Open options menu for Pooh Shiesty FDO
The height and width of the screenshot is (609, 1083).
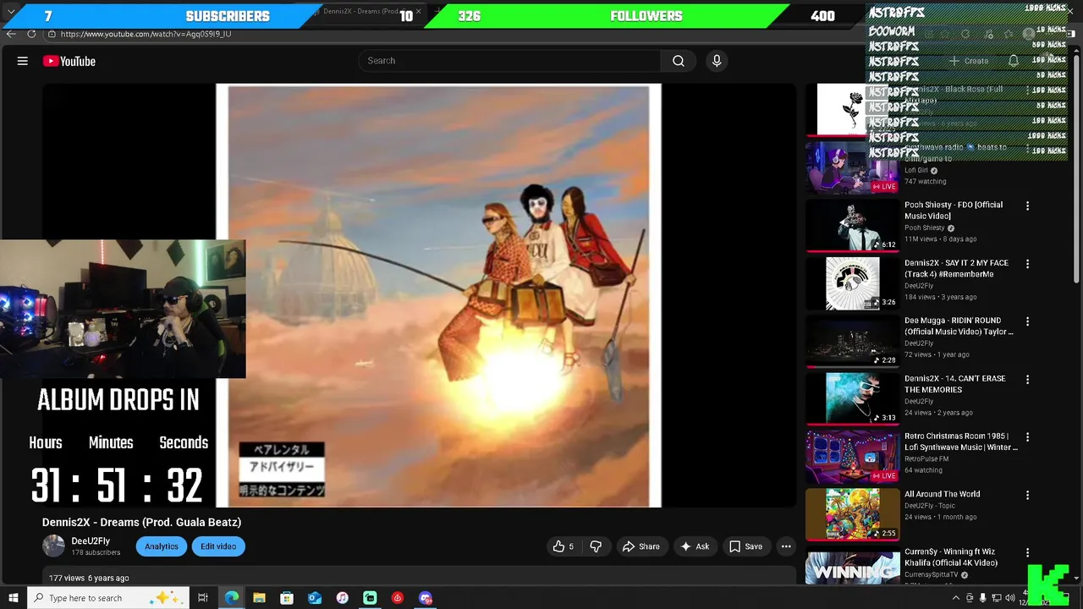pos(1027,206)
